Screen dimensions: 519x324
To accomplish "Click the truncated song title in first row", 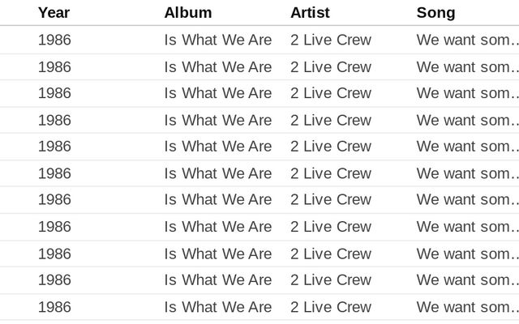I will click(x=468, y=40).
